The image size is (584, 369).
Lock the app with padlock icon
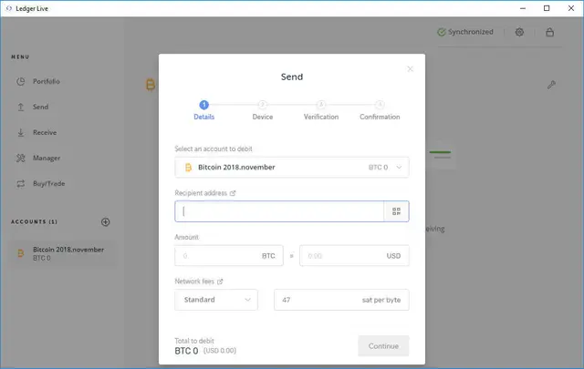coord(549,32)
